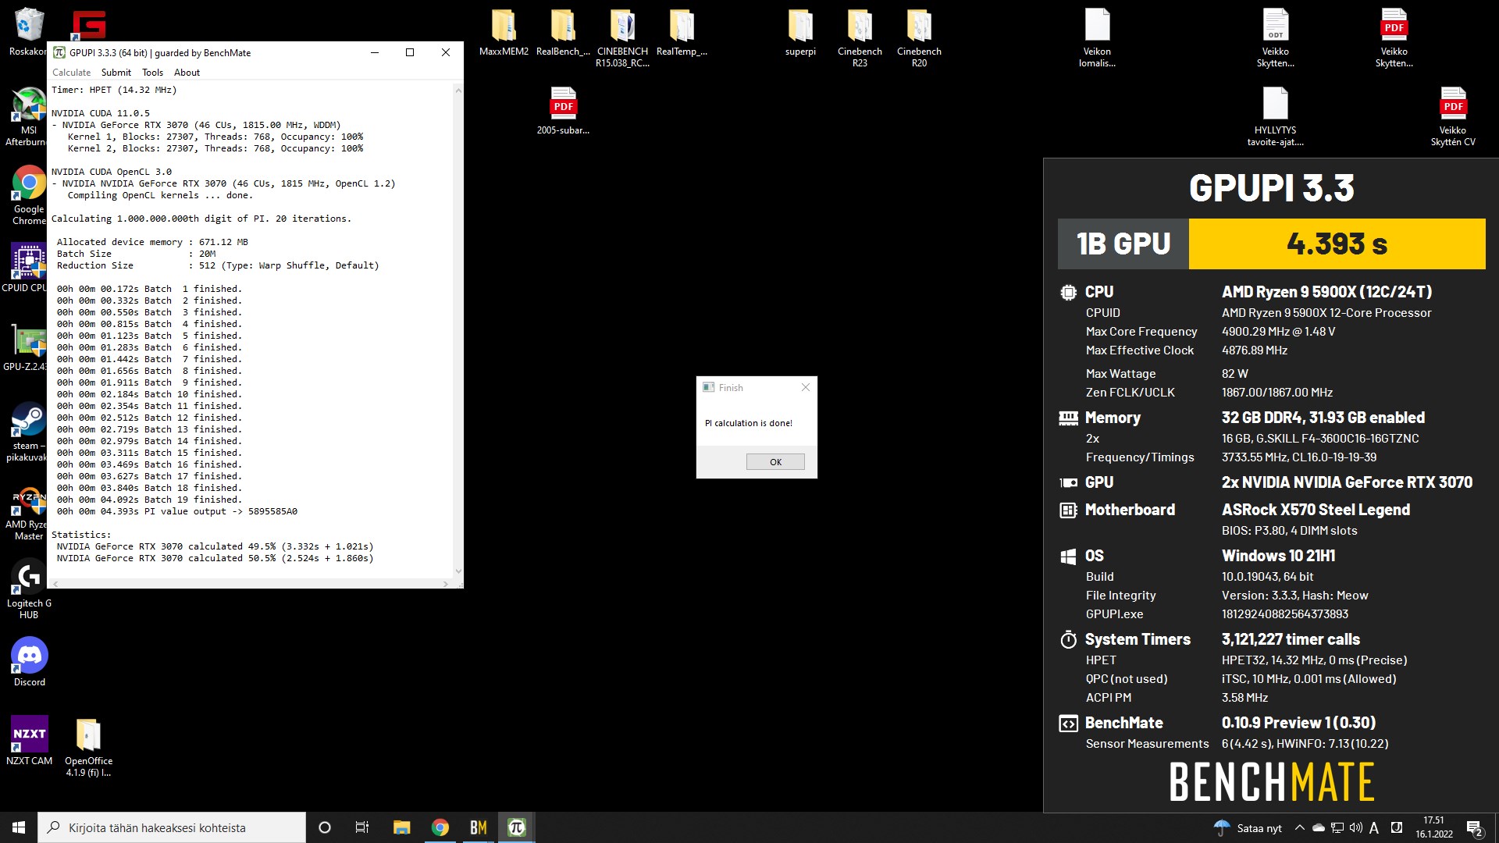Click '2x NVIDIA NVIDIA GeForce RTX 3070' text
This screenshot has width=1499, height=843.
1347,482
